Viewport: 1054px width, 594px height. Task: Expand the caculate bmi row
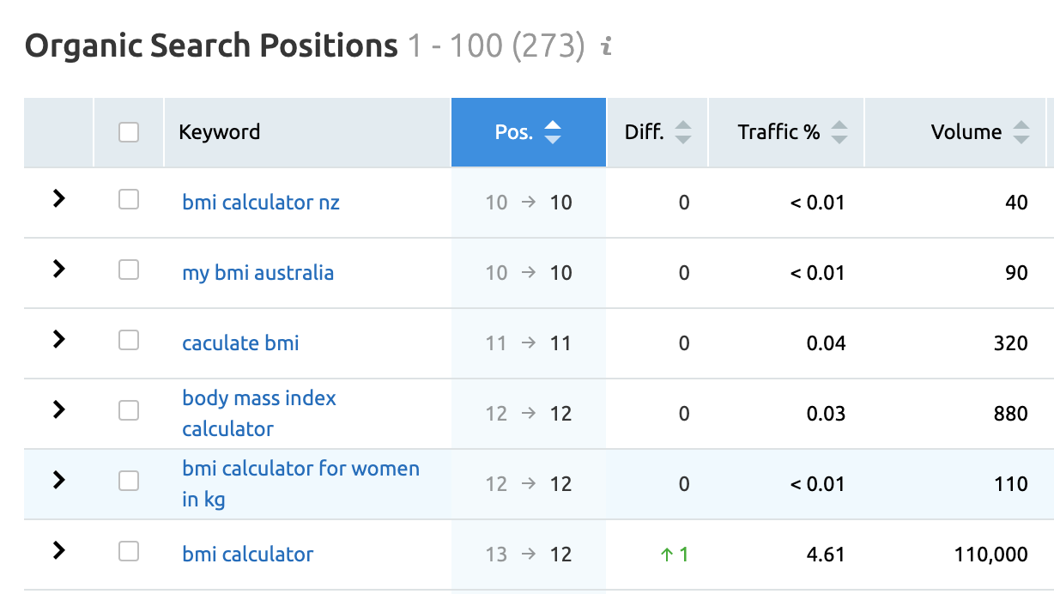(58, 339)
